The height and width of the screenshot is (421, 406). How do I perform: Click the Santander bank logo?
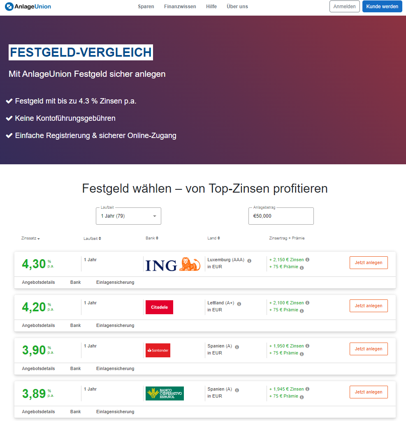click(x=158, y=350)
